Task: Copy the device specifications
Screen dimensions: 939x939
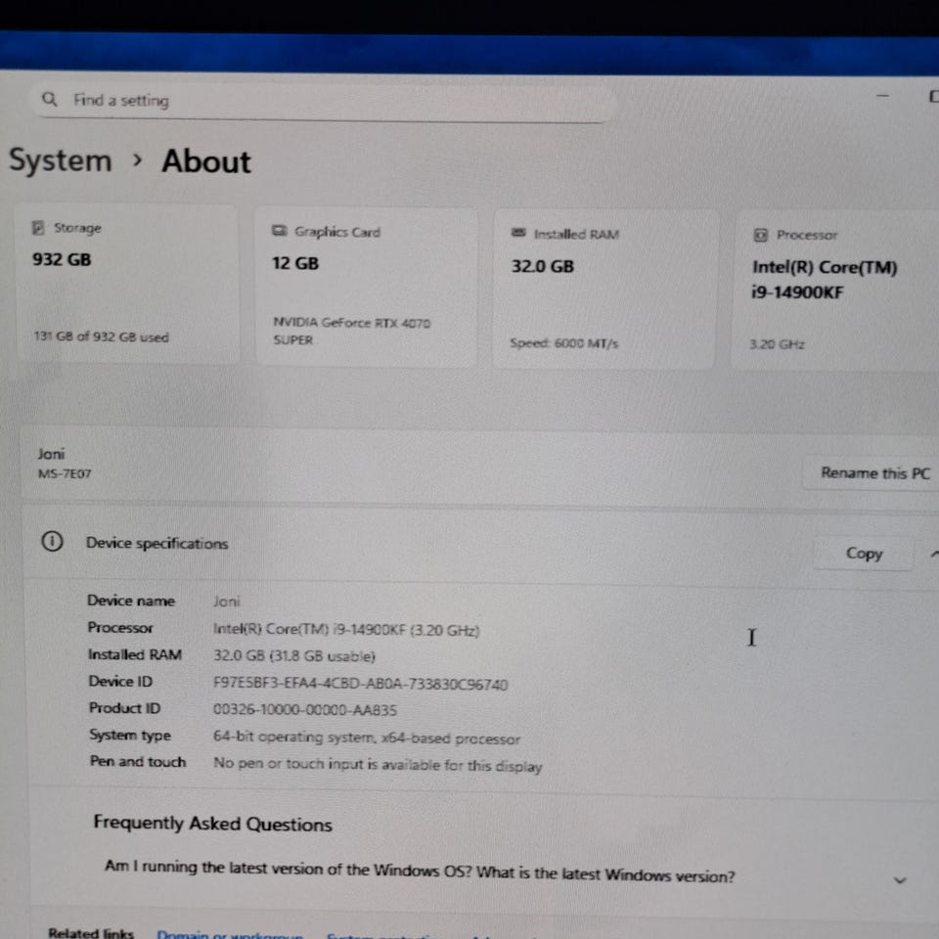Action: pyautogui.click(x=864, y=554)
